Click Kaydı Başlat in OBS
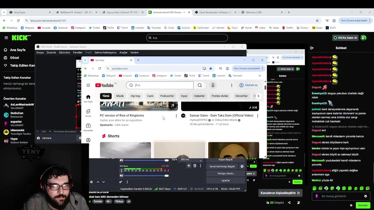Viewport: 374px width, 210px height. (226, 160)
